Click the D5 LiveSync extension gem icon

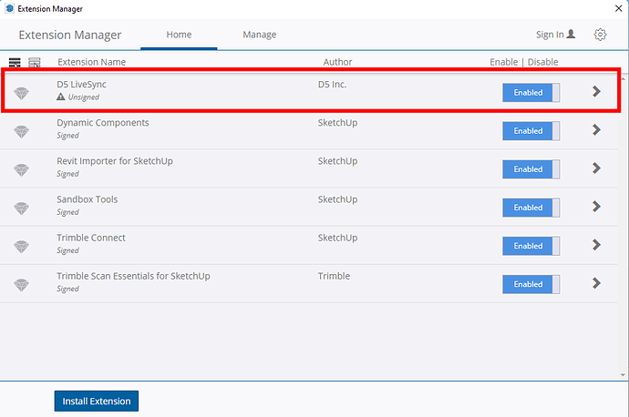(x=22, y=92)
